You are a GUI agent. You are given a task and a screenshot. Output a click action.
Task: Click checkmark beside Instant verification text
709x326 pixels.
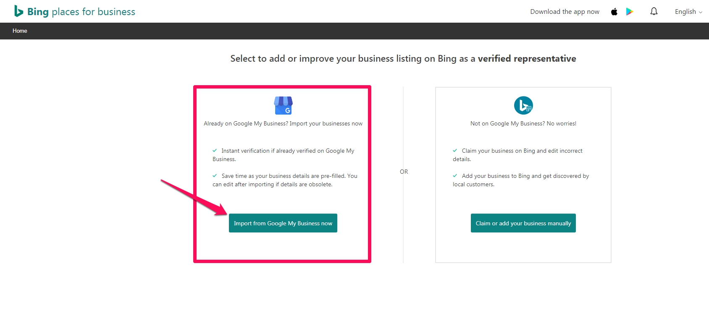215,151
